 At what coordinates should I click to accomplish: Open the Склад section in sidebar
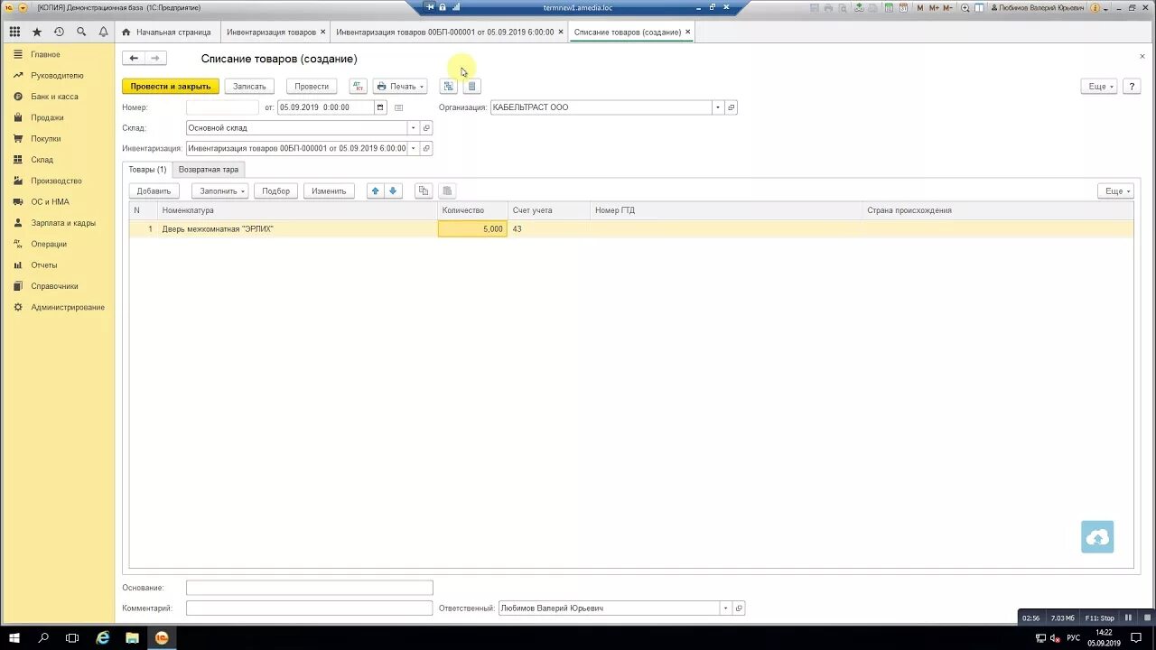(42, 160)
